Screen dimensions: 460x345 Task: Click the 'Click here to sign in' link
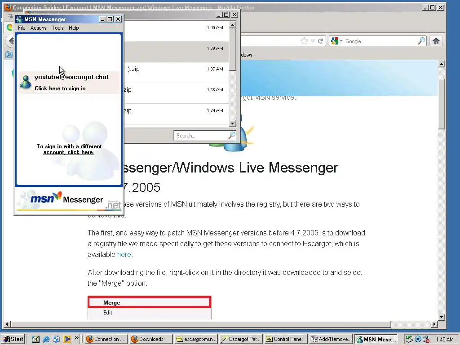click(x=60, y=88)
